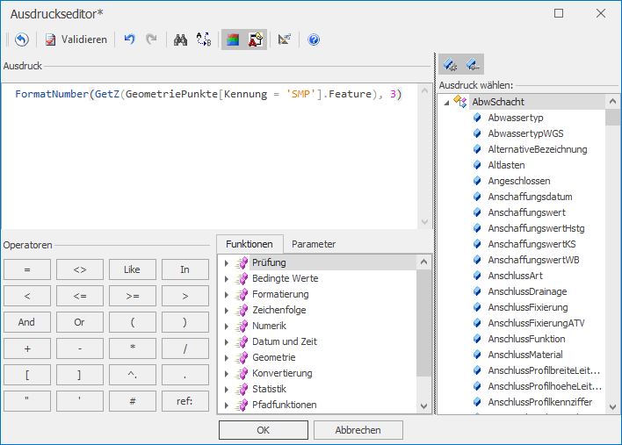Viewport: 622px width, 445px height.
Task: Open the blue help question mark icon
Action: [x=314, y=39]
